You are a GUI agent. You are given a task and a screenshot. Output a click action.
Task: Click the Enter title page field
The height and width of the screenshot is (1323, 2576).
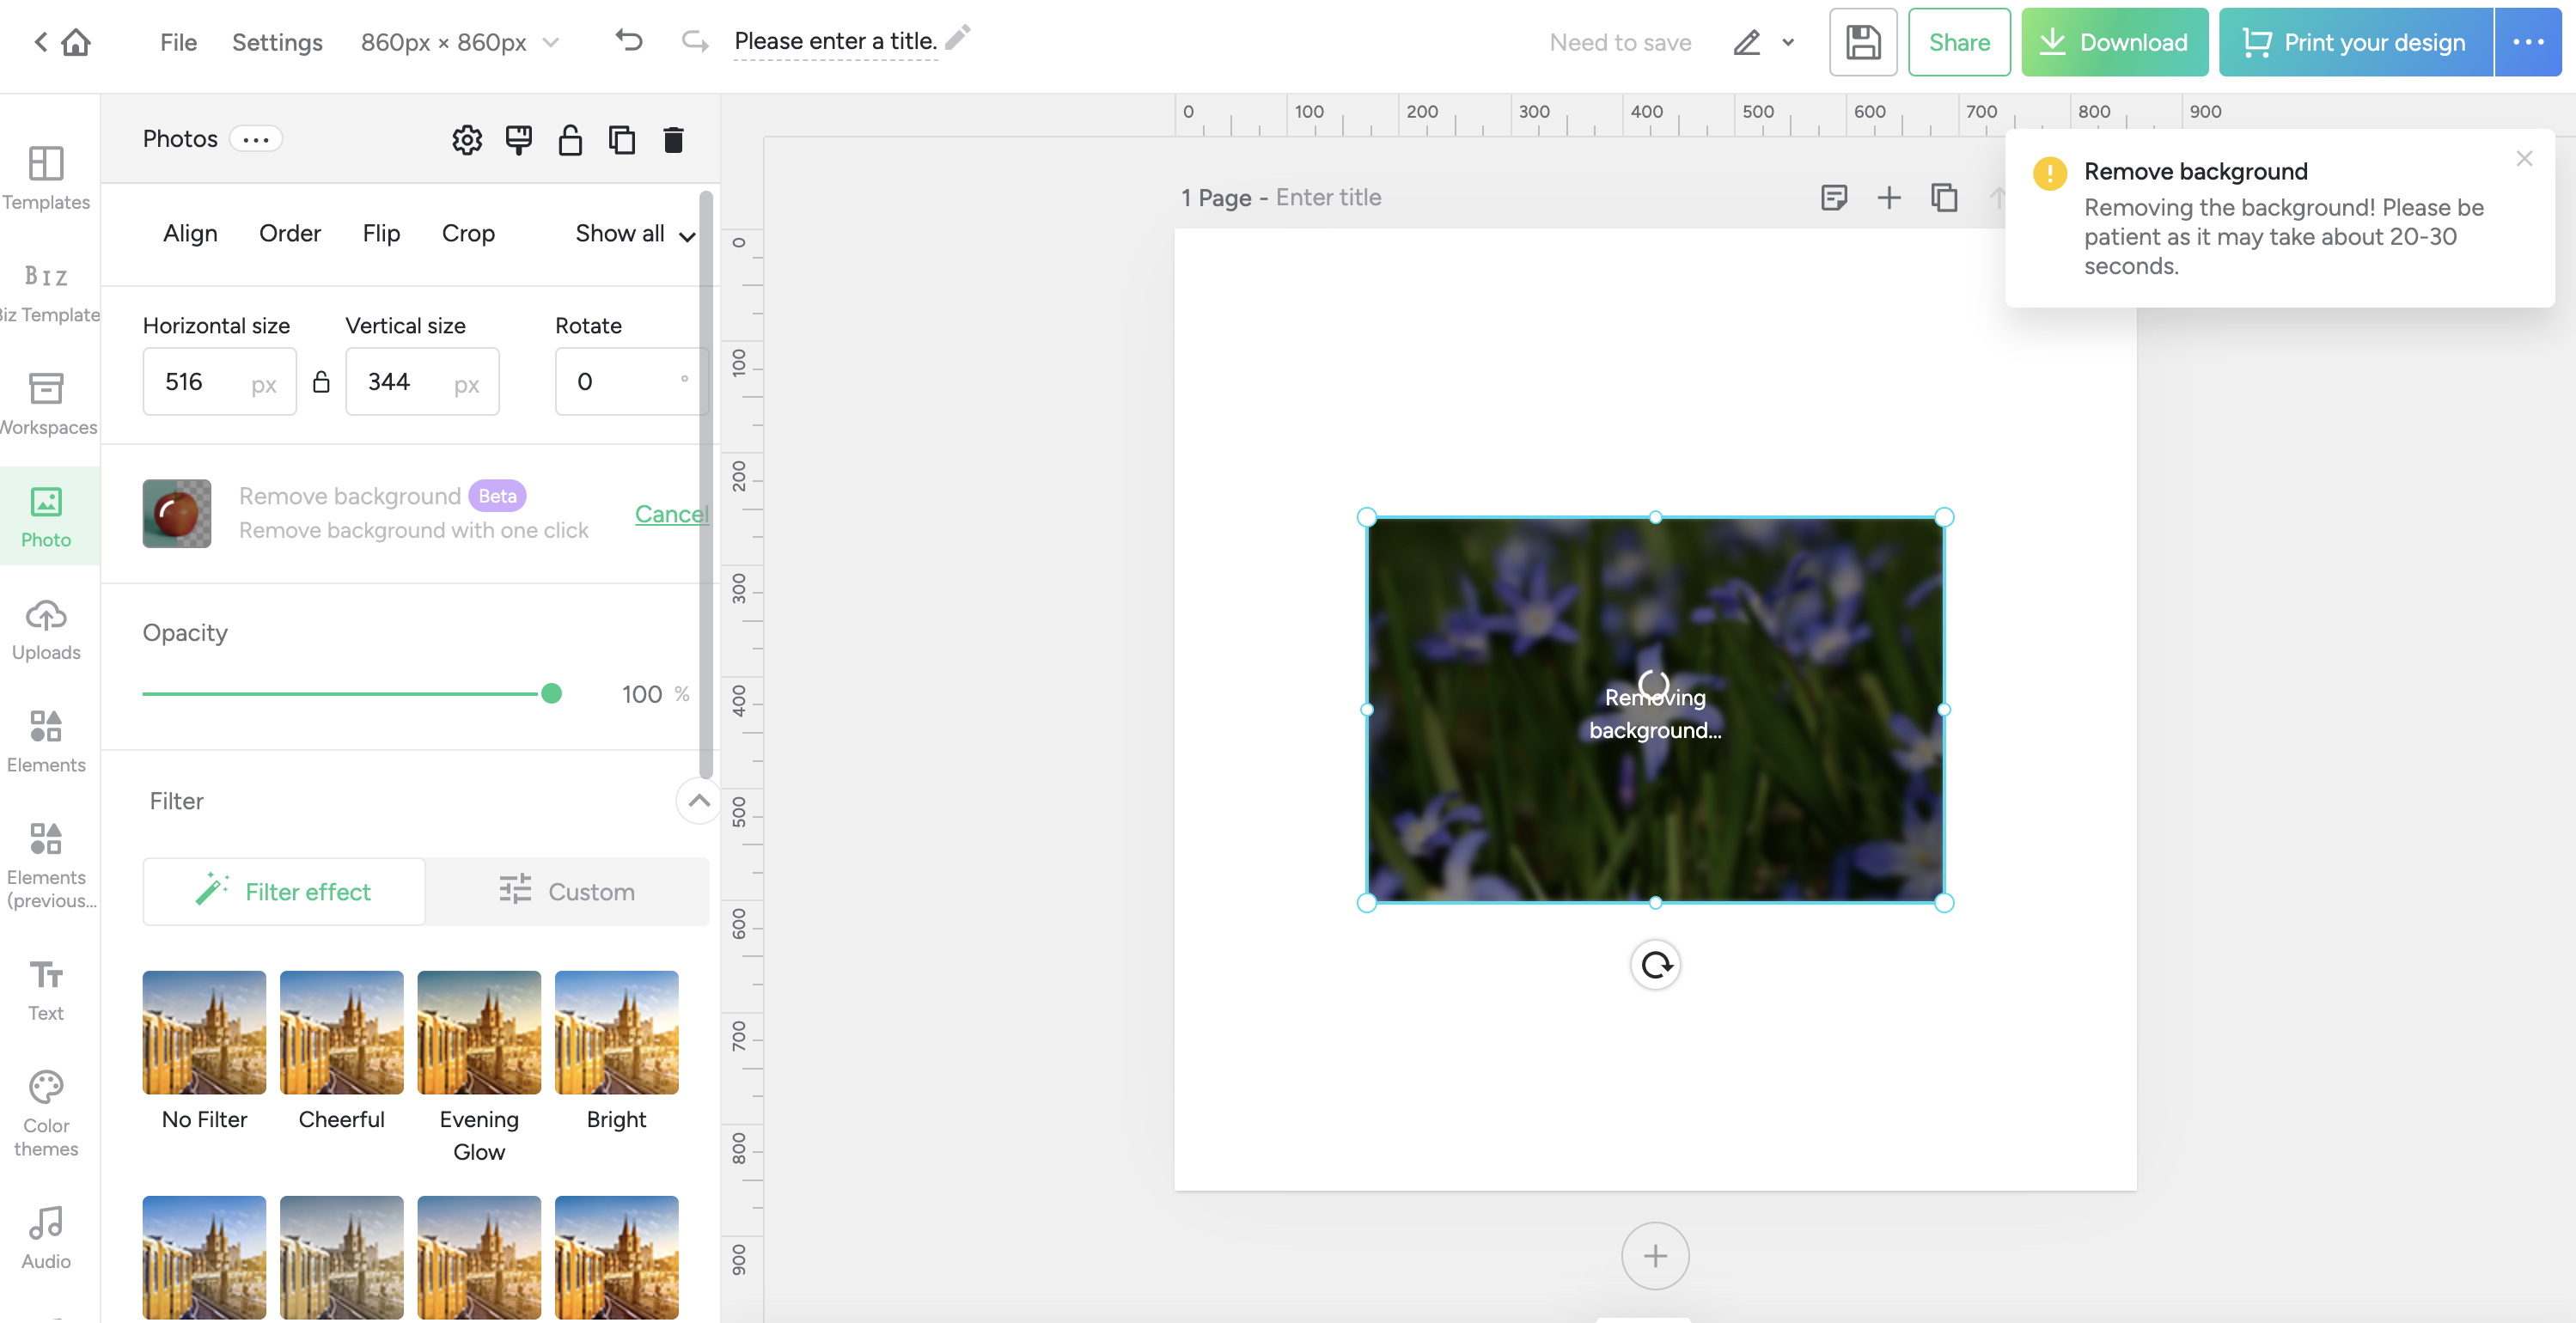(x=1328, y=197)
